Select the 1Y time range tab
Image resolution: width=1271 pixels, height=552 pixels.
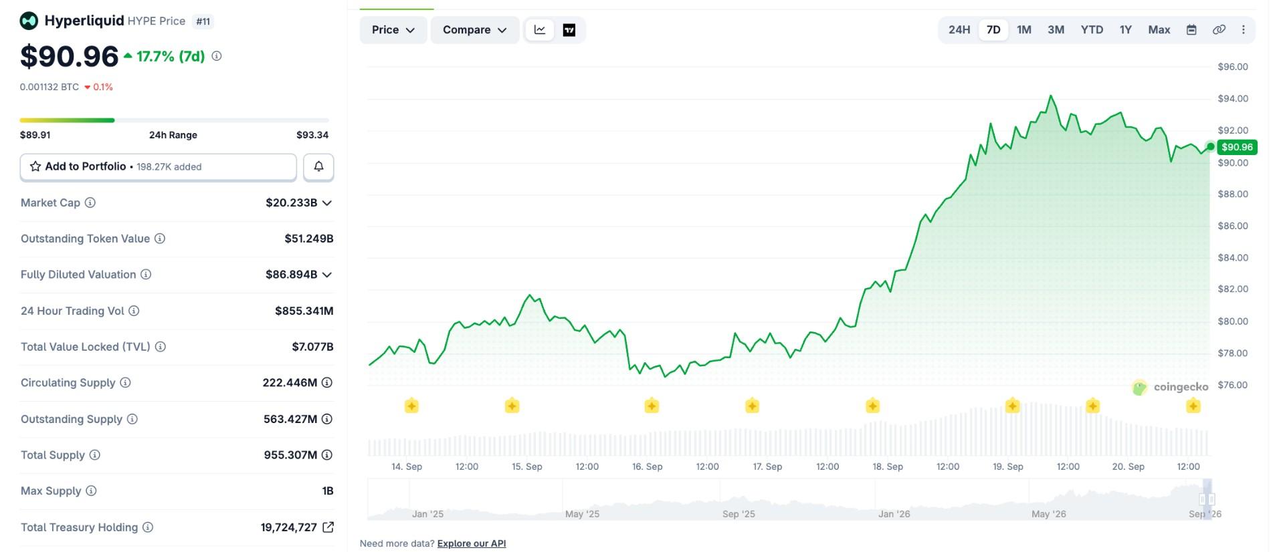click(1126, 30)
